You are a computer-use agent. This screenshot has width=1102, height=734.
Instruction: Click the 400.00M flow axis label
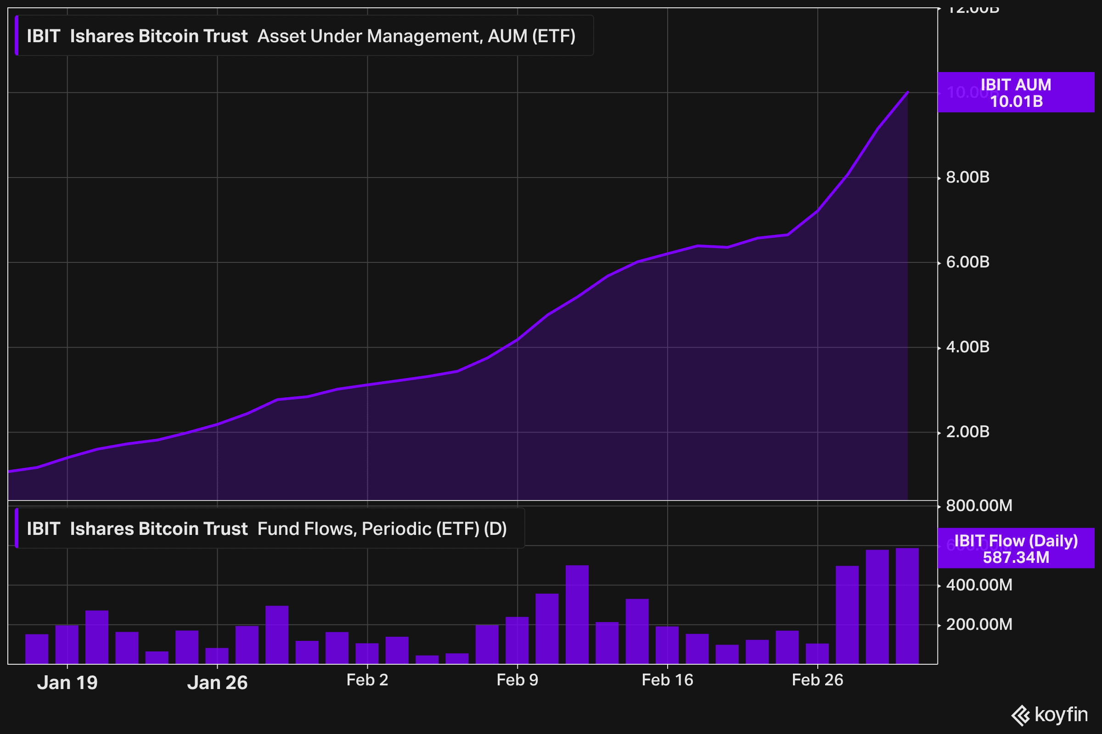[979, 585]
